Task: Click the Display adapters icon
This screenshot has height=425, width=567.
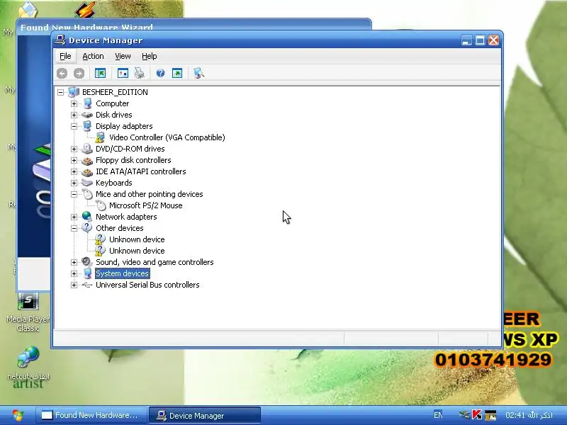Action: click(x=87, y=126)
